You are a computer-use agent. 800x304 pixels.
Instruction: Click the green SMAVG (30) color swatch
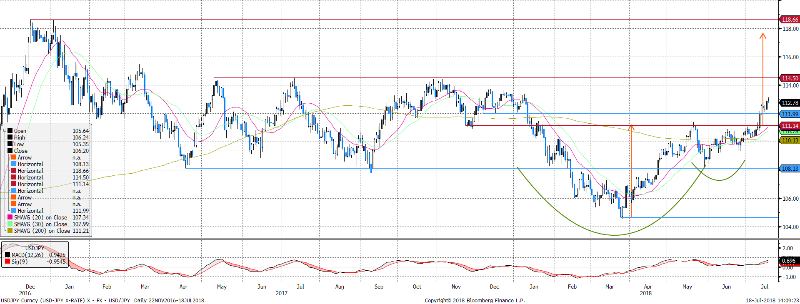pyautogui.click(x=10, y=224)
